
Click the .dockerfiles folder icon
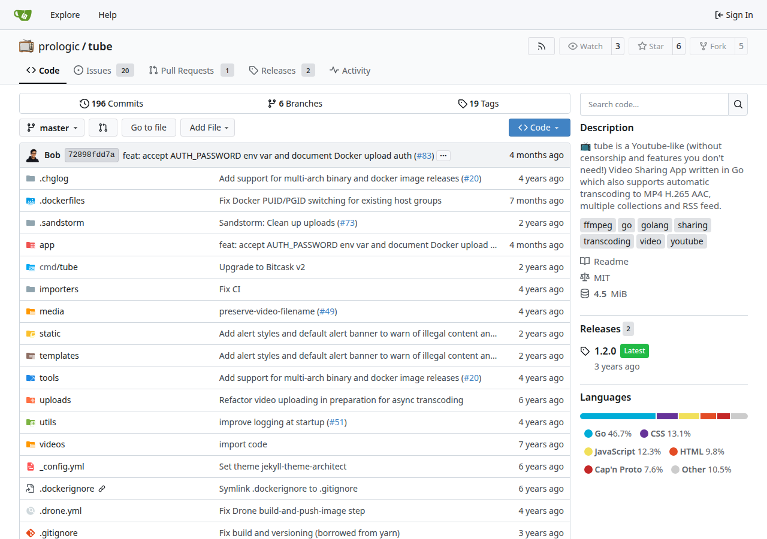point(31,201)
